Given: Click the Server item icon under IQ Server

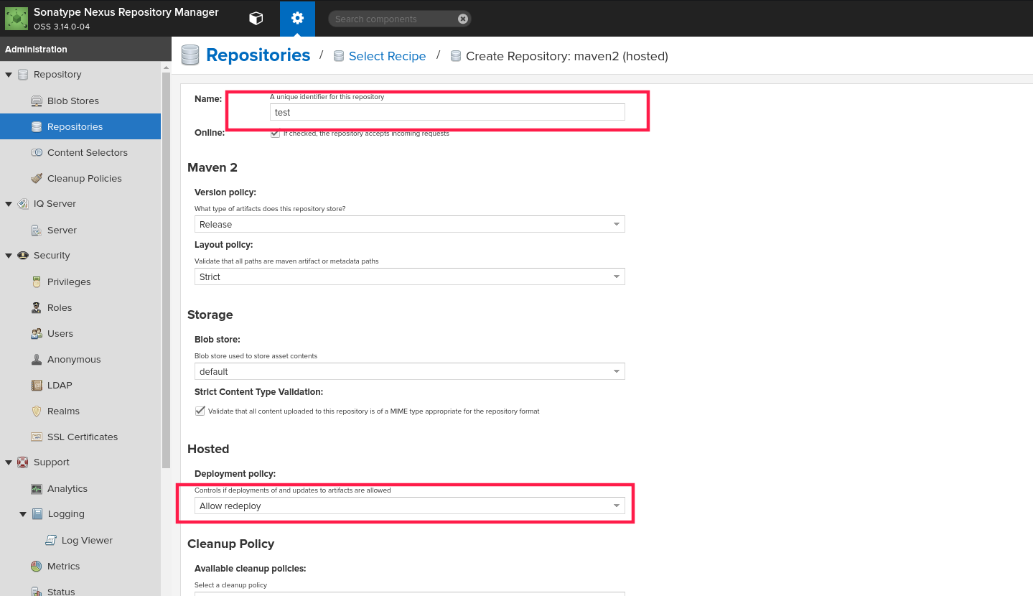Looking at the screenshot, I should [37, 230].
